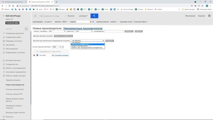Open the RUB currency dropdown
Screen dimensions: 213x120
pos(65,22)
